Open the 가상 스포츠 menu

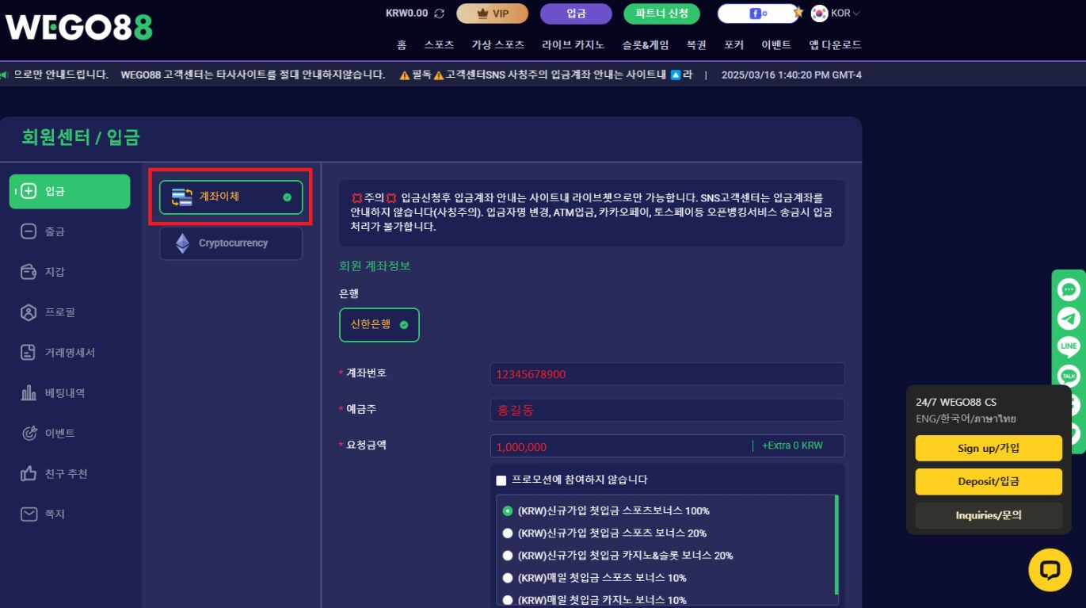497,45
